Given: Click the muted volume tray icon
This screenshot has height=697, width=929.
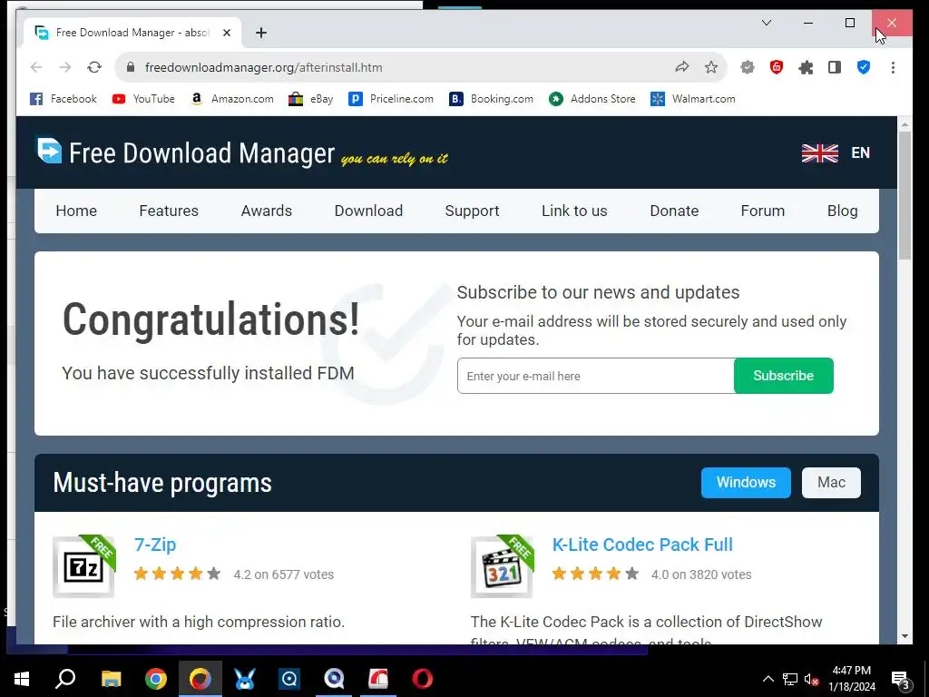Looking at the screenshot, I should tap(811, 679).
